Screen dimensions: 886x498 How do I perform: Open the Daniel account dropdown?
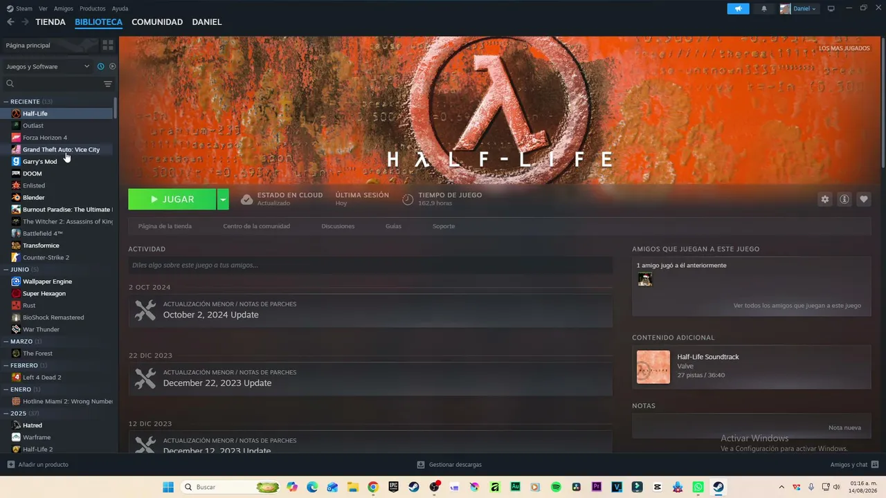point(798,9)
